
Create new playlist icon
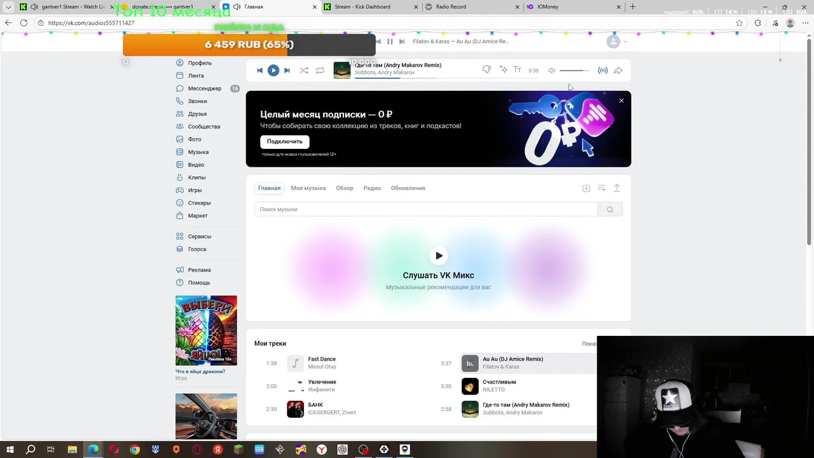point(602,188)
